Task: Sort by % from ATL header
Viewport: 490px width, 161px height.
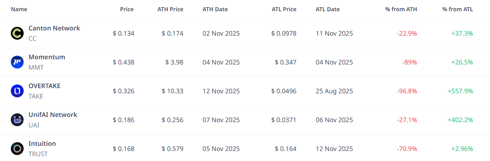Action: [x=458, y=9]
